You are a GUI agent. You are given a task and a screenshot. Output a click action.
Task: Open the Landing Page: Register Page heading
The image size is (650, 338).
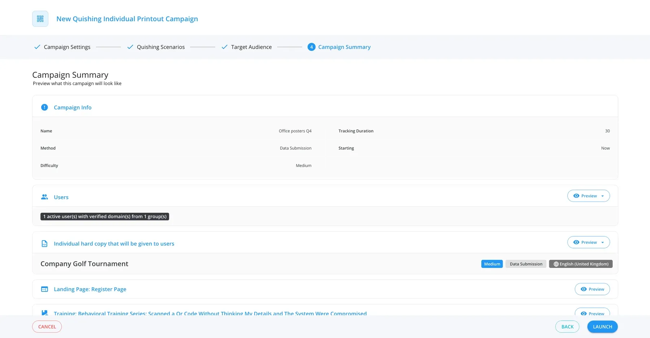(x=90, y=289)
